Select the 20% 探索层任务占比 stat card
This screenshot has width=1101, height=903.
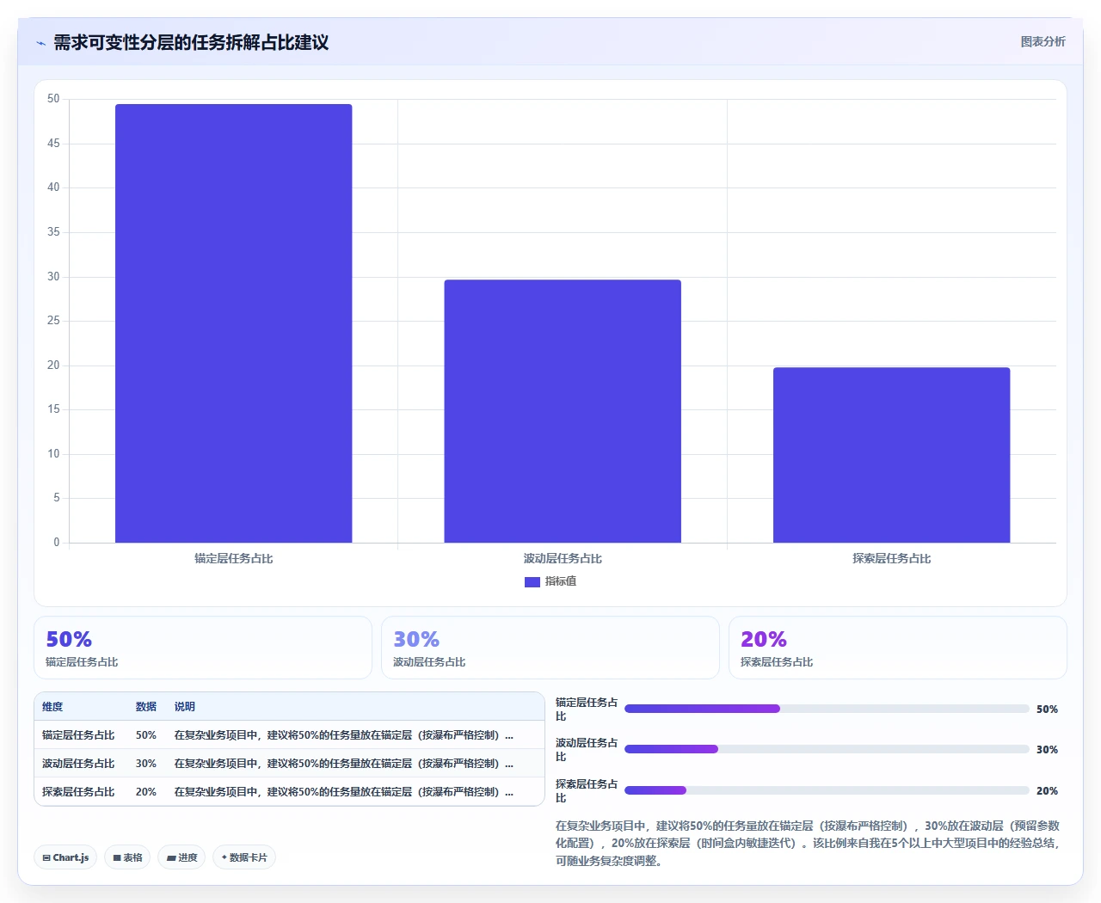tap(898, 648)
